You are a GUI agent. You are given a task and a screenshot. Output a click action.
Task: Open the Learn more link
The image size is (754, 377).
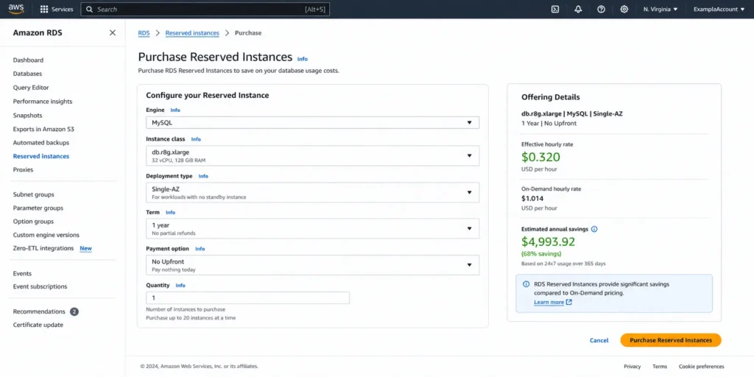549,302
